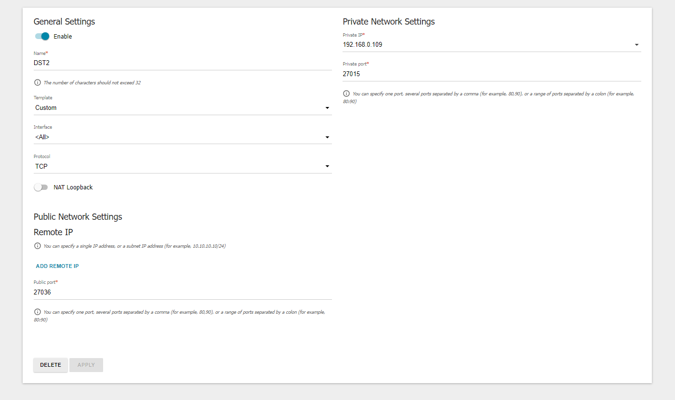Image resolution: width=675 pixels, height=400 pixels.
Task: Open the Protocol list showing TCP
Action: pyautogui.click(x=178, y=166)
